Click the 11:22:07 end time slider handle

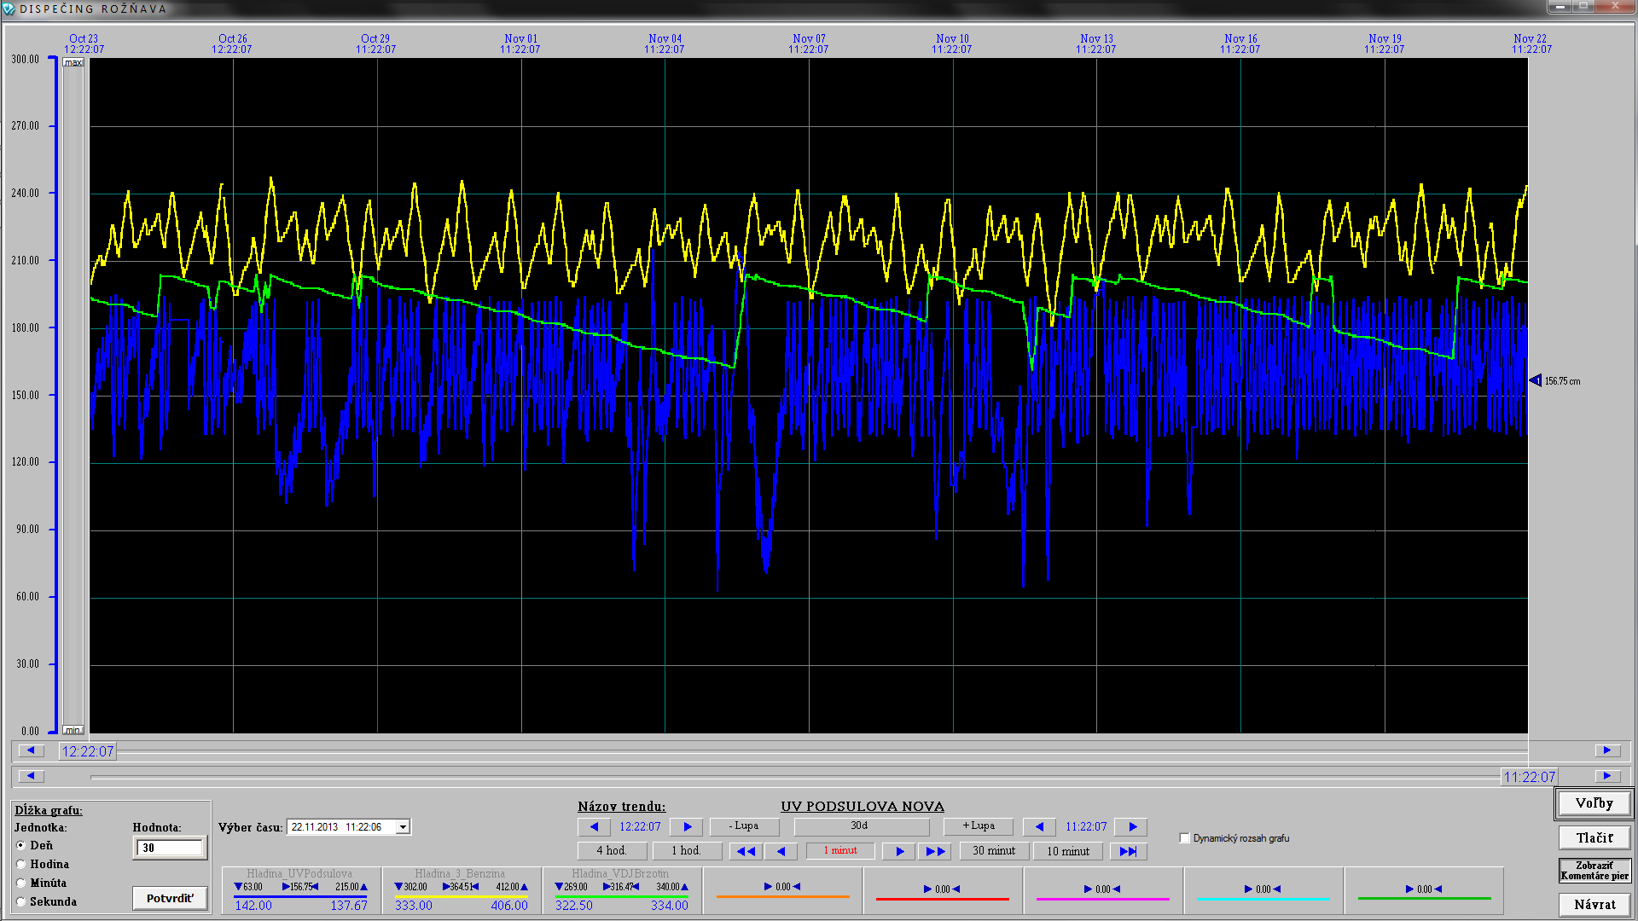click(1530, 777)
